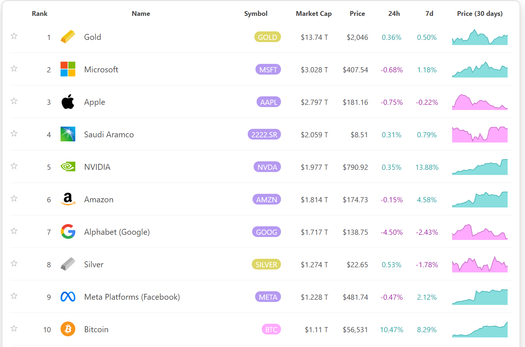Open the Bitcoin asset link
This screenshot has height=347, width=525.
click(x=96, y=329)
